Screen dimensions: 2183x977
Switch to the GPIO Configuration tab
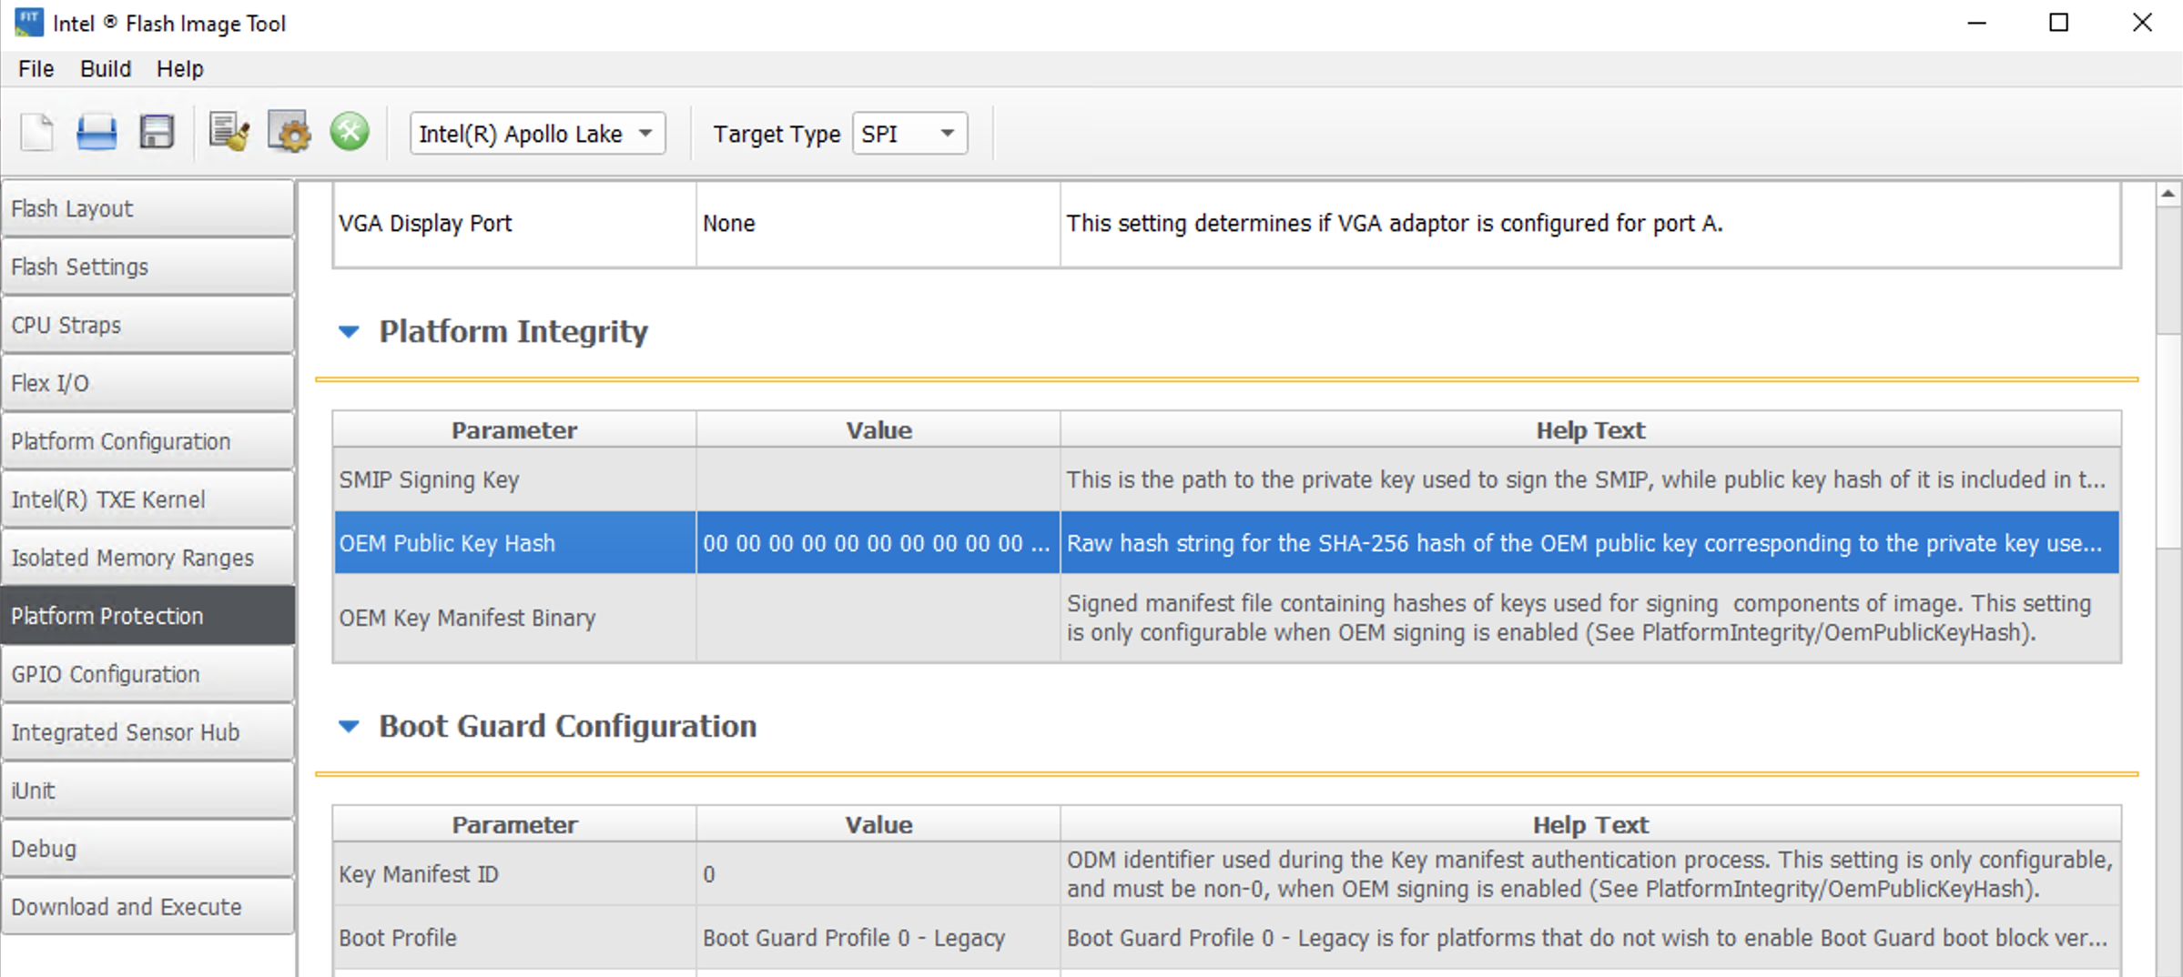click(147, 674)
